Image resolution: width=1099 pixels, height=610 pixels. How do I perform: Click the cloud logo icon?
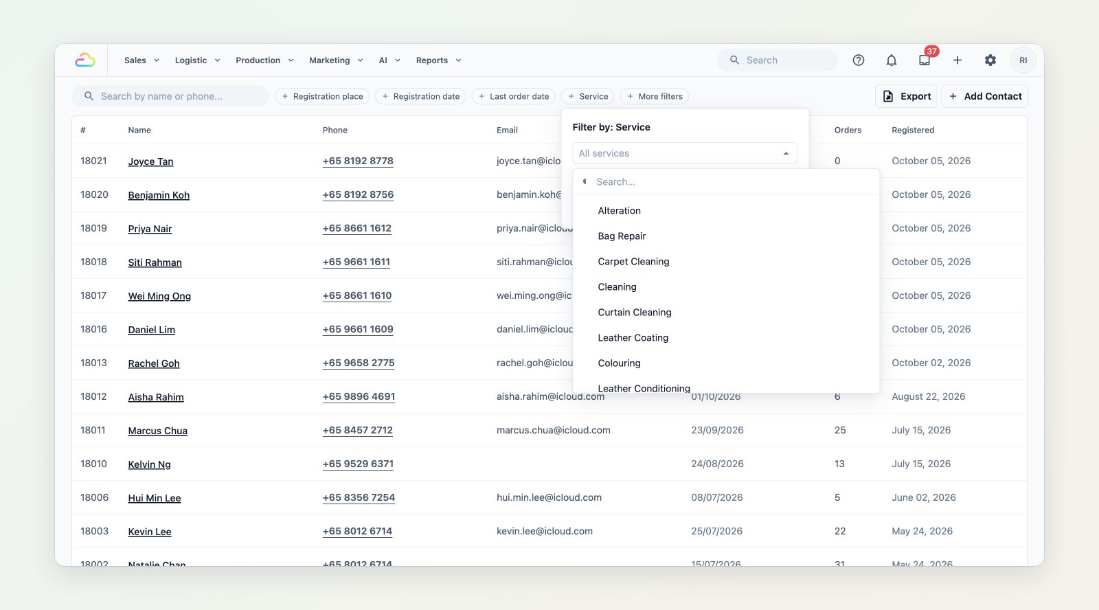point(85,60)
